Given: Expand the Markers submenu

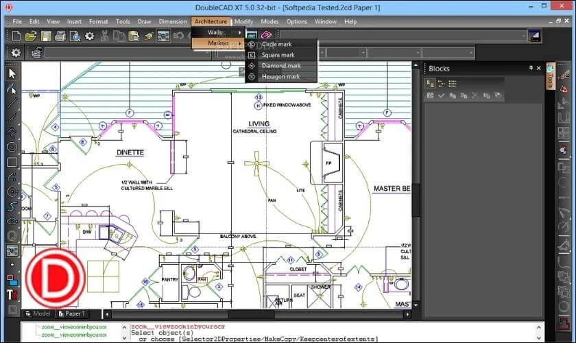Looking at the screenshot, I should (219, 43).
